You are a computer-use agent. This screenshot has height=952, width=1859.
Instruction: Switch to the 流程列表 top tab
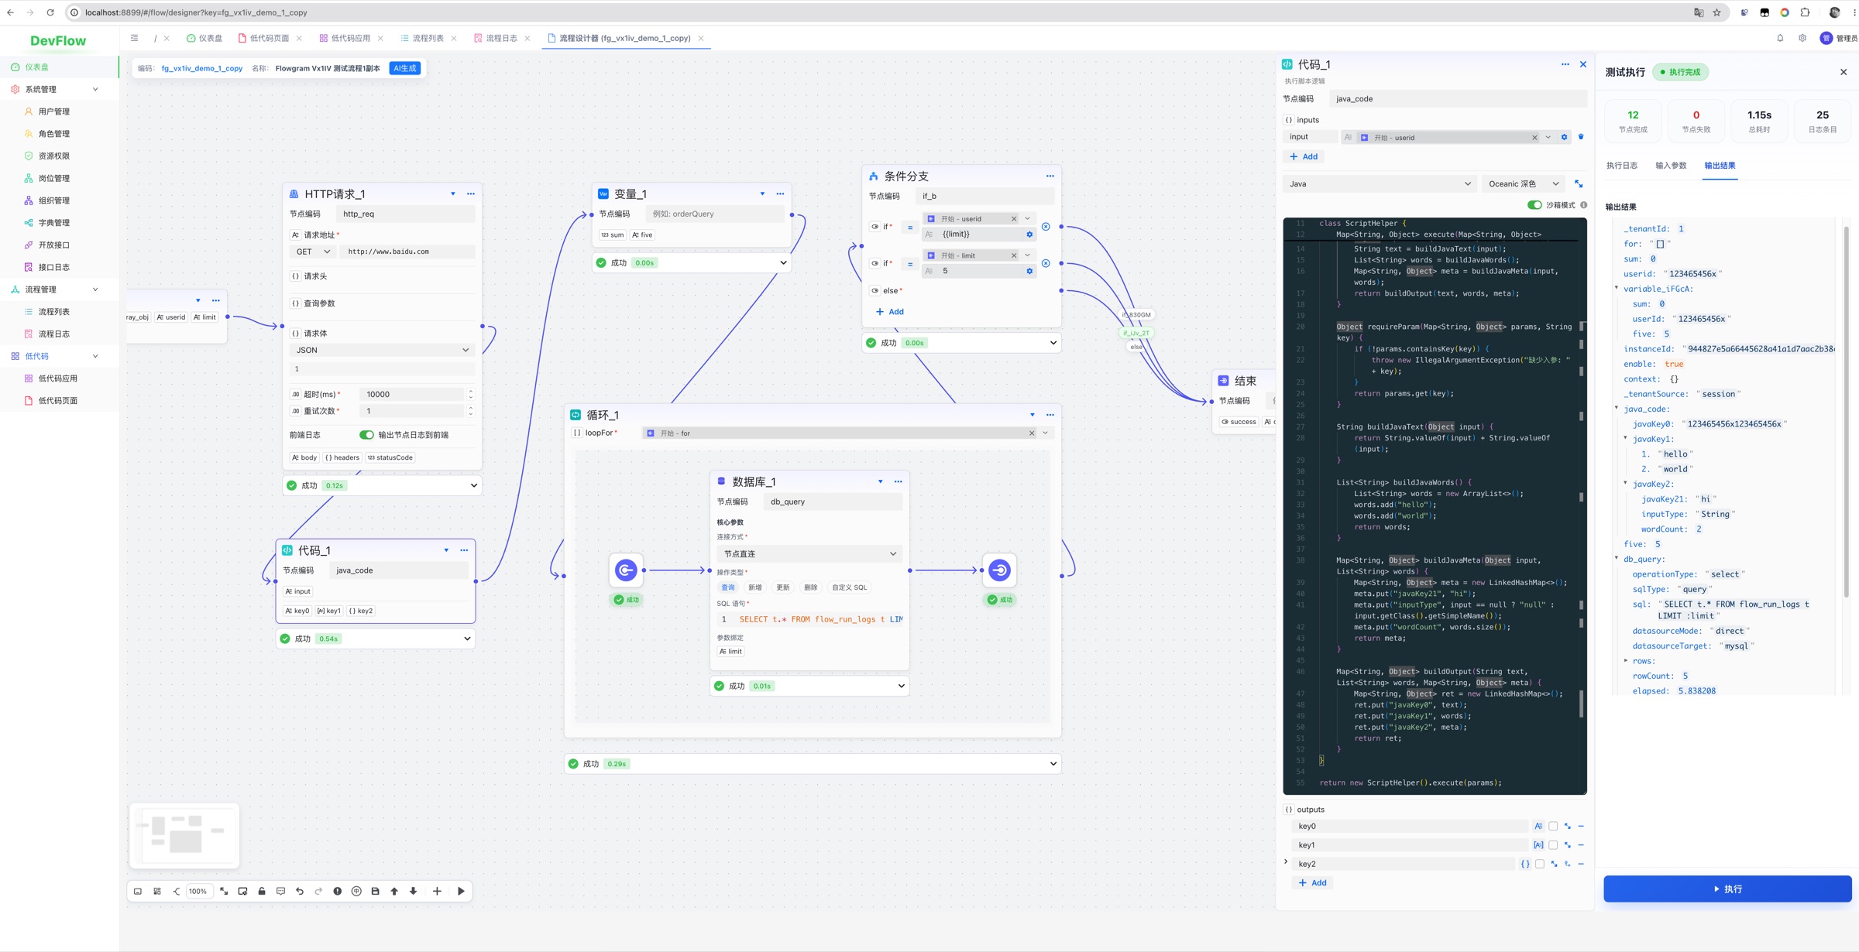[x=428, y=38]
